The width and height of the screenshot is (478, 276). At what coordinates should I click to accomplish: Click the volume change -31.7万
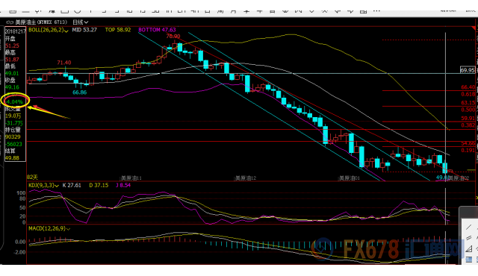pos(14,123)
